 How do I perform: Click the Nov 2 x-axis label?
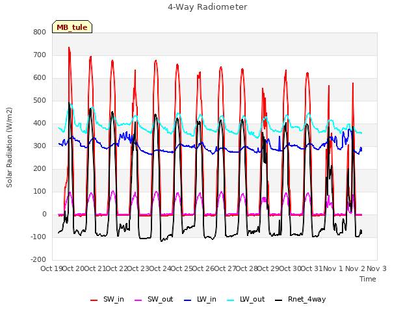355,268
